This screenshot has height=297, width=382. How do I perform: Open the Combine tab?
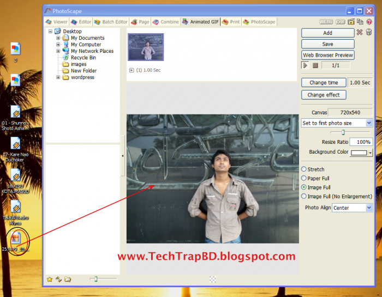tap(166, 22)
